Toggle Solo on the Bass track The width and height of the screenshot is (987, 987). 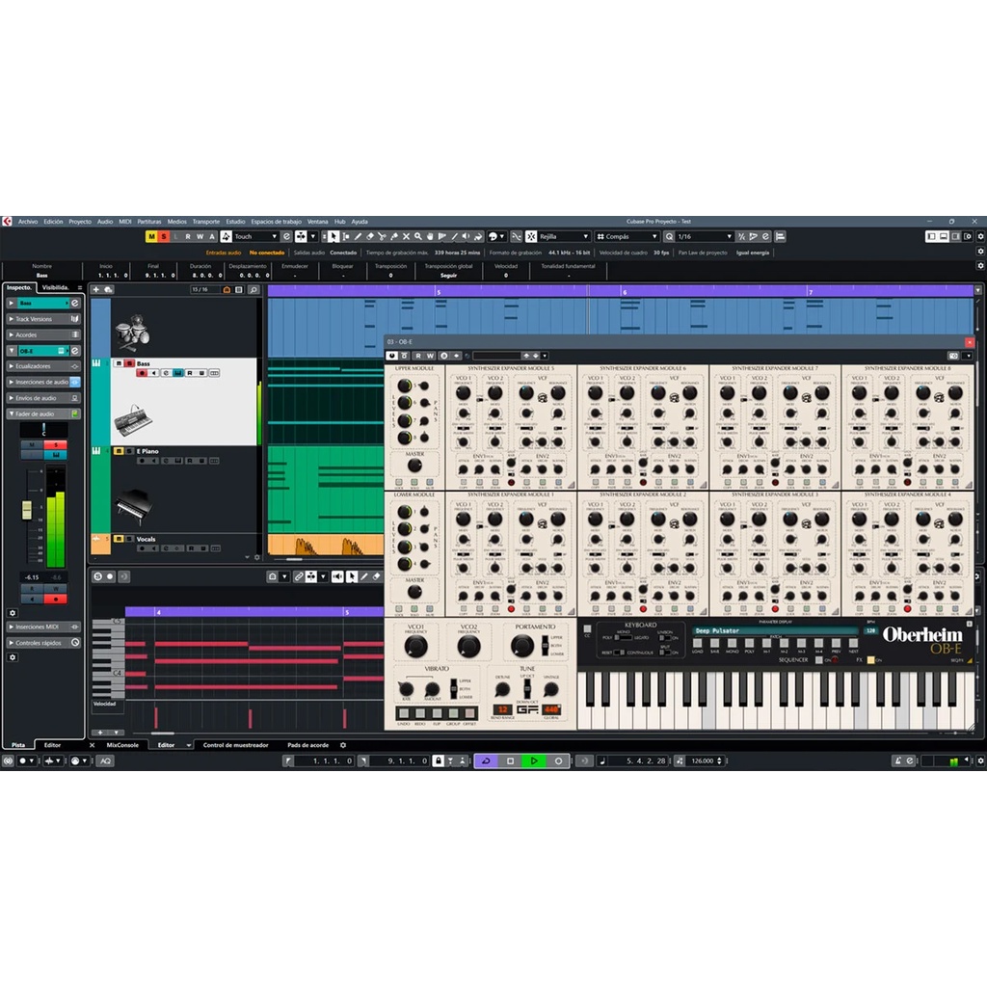coord(130,363)
